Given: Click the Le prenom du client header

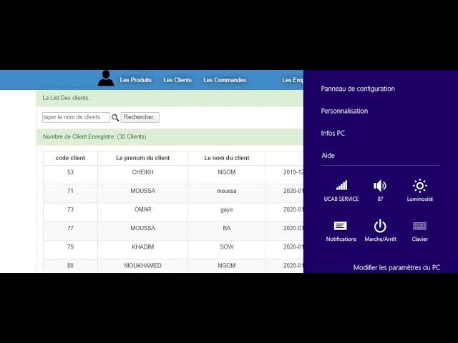Looking at the screenshot, I should pyautogui.click(x=143, y=158).
